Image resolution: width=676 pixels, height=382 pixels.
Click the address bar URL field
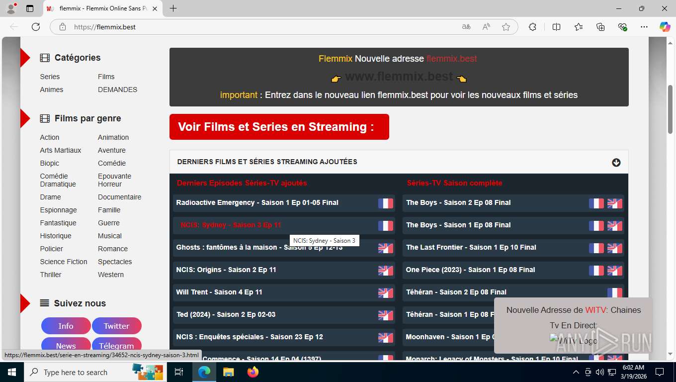pyautogui.click(x=263, y=27)
